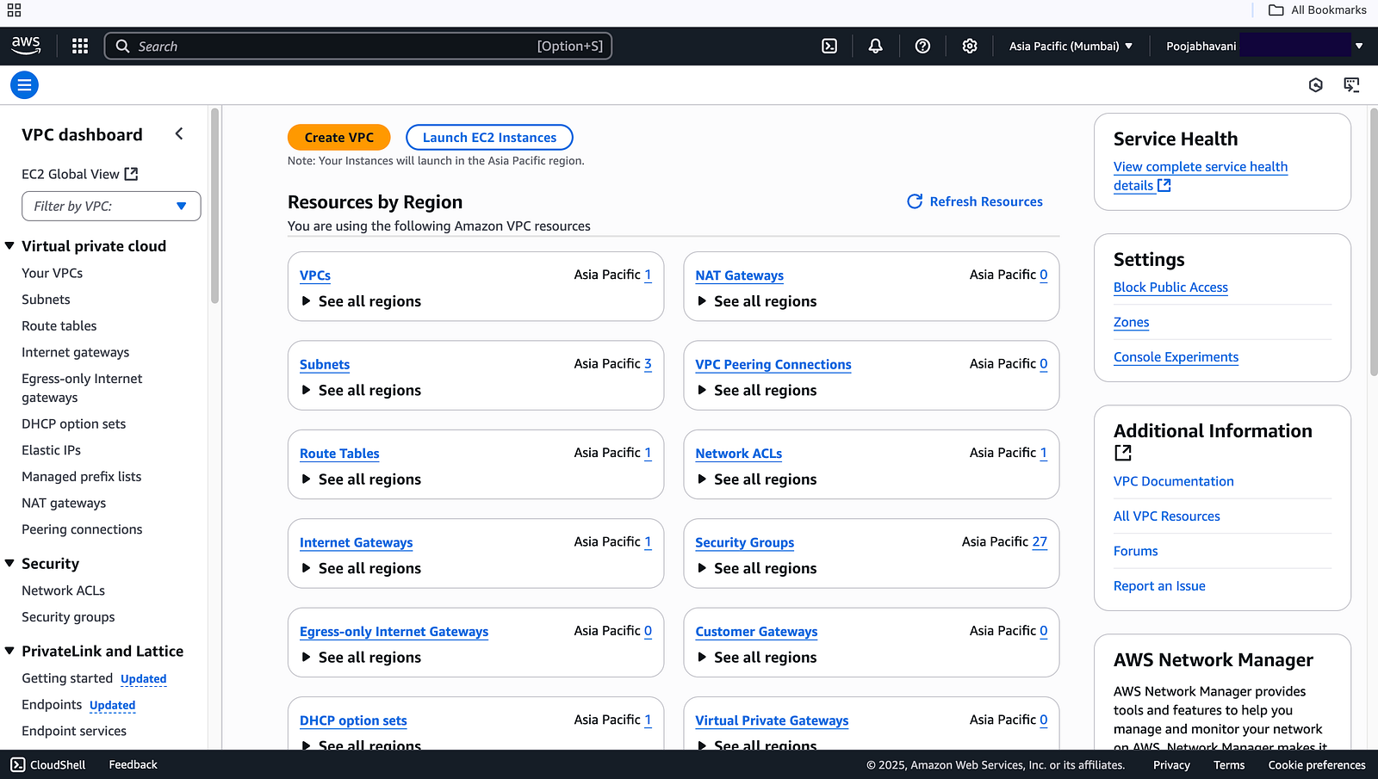Expand See all regions under Security Groups

coord(756,568)
